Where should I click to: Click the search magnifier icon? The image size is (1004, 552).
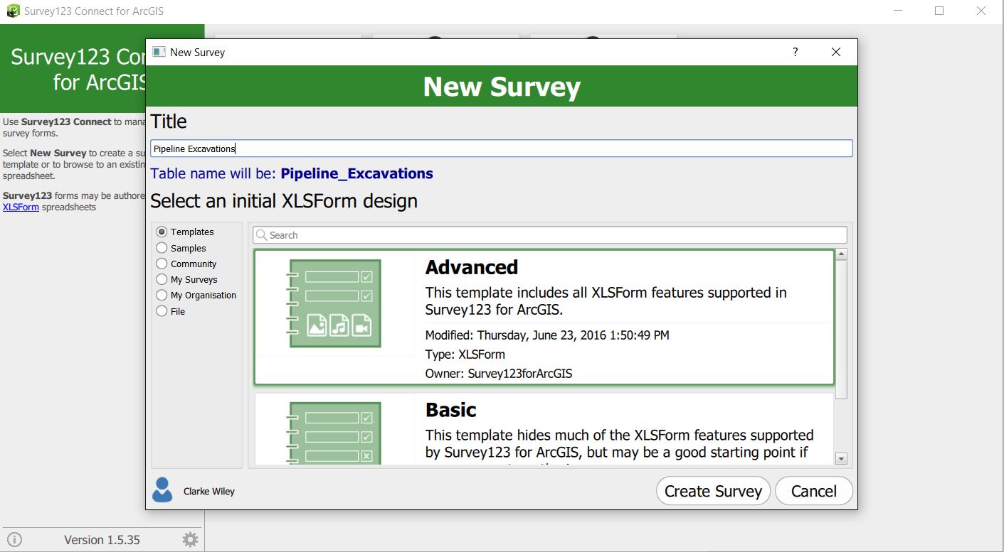261,235
